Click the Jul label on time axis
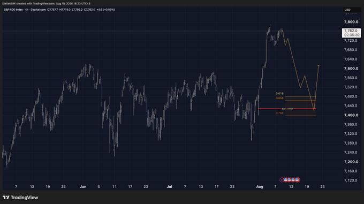The height and width of the screenshot is (204, 364). coord(169,186)
